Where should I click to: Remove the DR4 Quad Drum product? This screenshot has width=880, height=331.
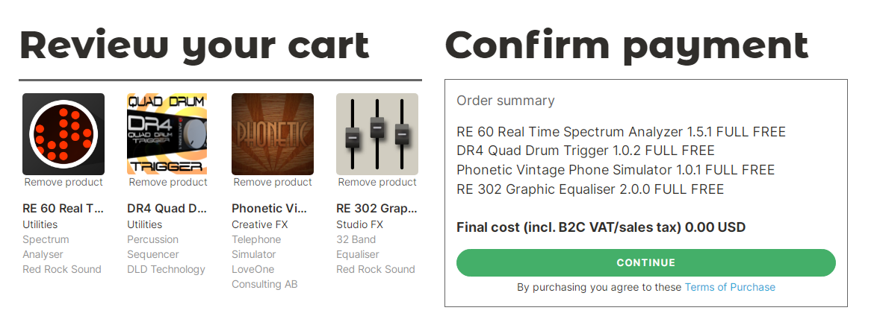point(168,183)
